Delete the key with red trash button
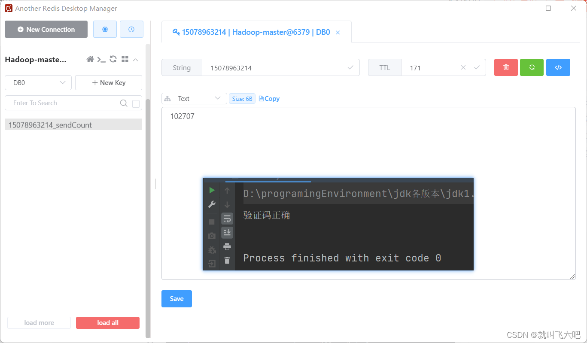 click(x=506, y=67)
